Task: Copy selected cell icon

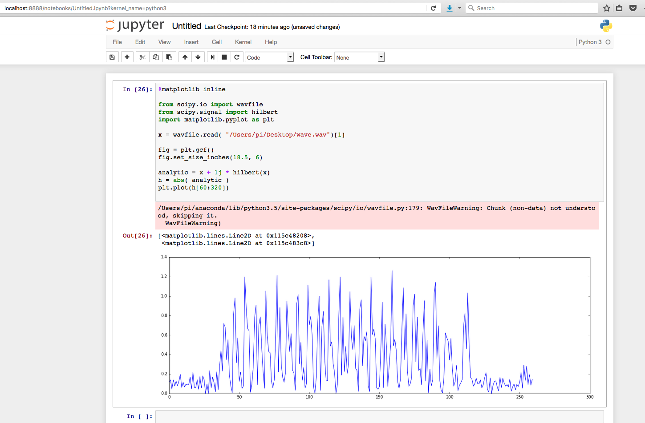Action: click(156, 57)
